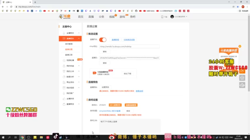The image size is (250, 140).
Task: Click the orange camera icon of 斗鱼直播伴侣 card
Action: [94, 73]
